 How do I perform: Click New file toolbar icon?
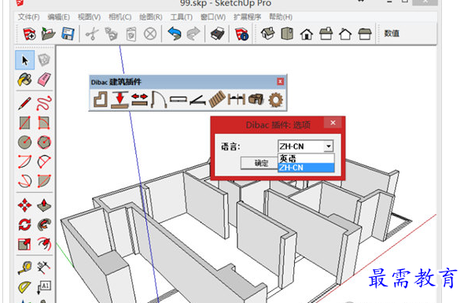pos(30,34)
